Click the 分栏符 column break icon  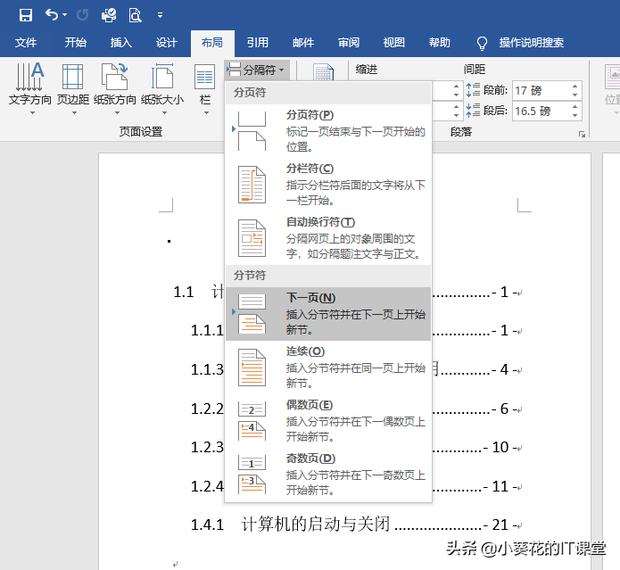point(252,185)
